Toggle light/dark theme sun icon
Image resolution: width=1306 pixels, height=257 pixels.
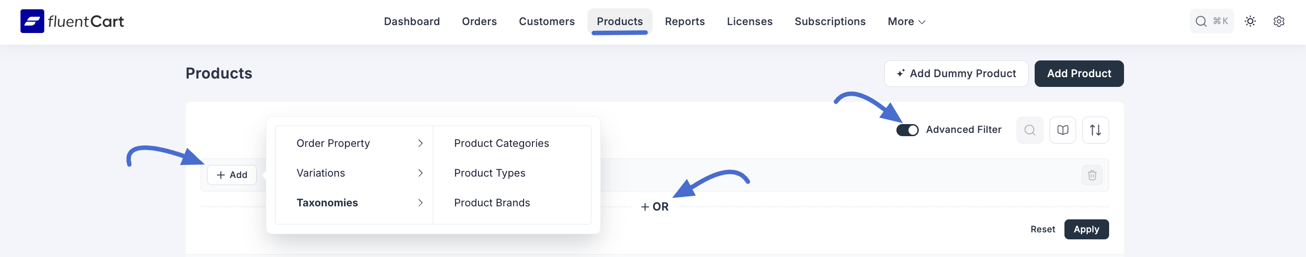pyautogui.click(x=1250, y=21)
